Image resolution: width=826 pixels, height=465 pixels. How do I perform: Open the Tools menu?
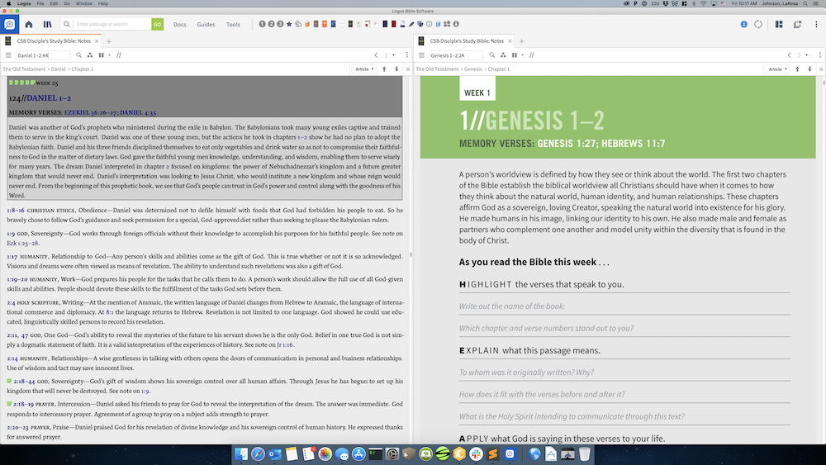tap(234, 25)
